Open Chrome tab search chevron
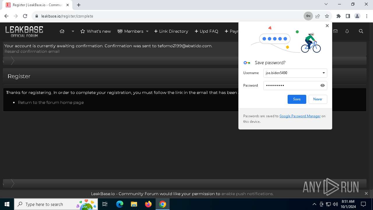This screenshot has height=210, width=373. click(x=326, y=4)
